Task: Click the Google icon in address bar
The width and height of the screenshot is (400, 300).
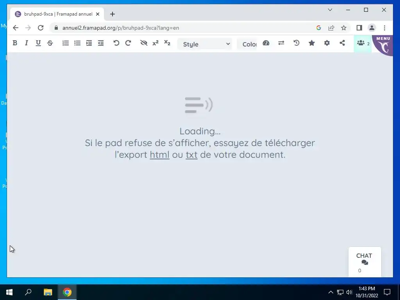Action: point(319,28)
